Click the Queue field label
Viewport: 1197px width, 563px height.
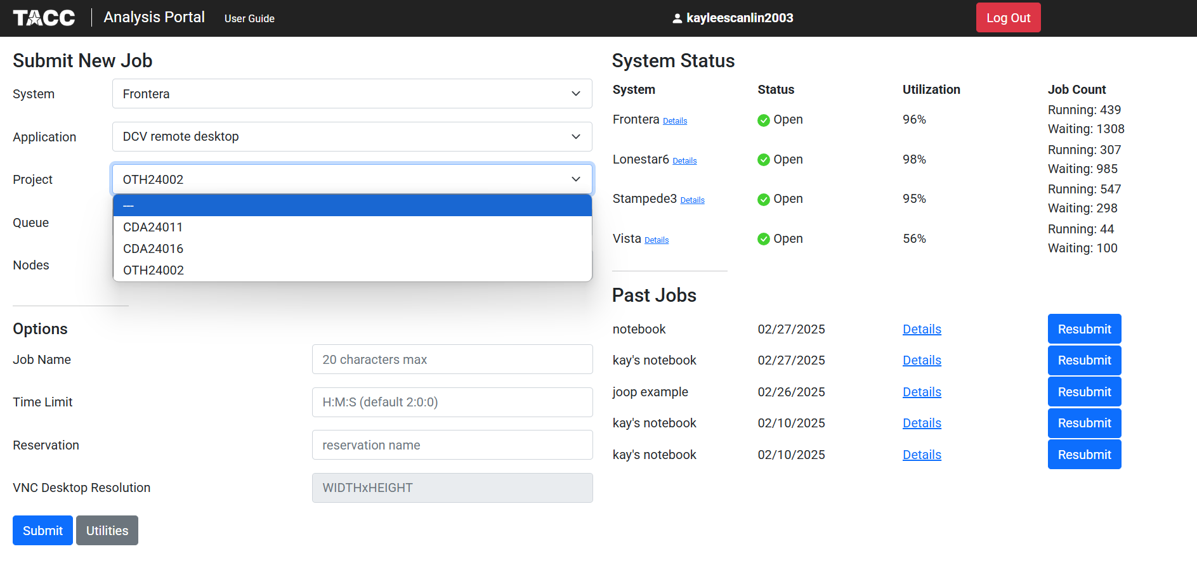click(x=30, y=223)
